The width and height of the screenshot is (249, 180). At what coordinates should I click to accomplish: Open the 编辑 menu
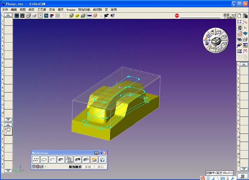14,10
